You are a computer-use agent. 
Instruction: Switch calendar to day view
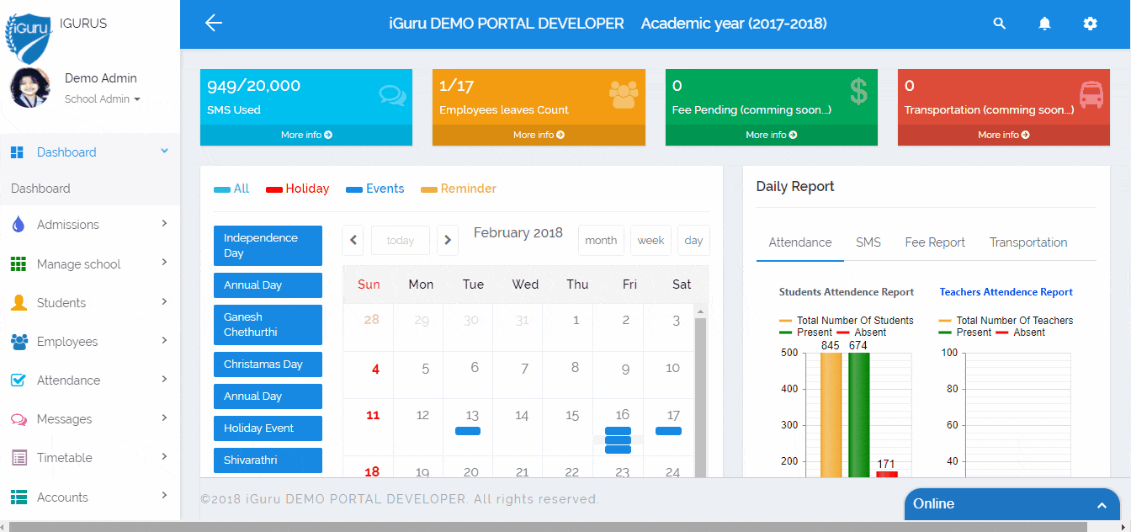tap(693, 240)
